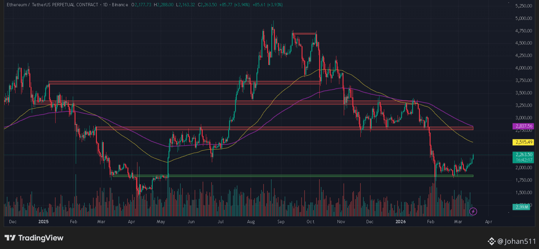Click the Dec label just before 2025
This screenshot has height=249, width=539.
click(x=13, y=222)
